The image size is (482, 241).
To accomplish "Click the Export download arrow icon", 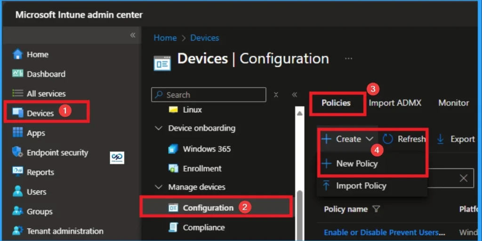I will point(440,139).
